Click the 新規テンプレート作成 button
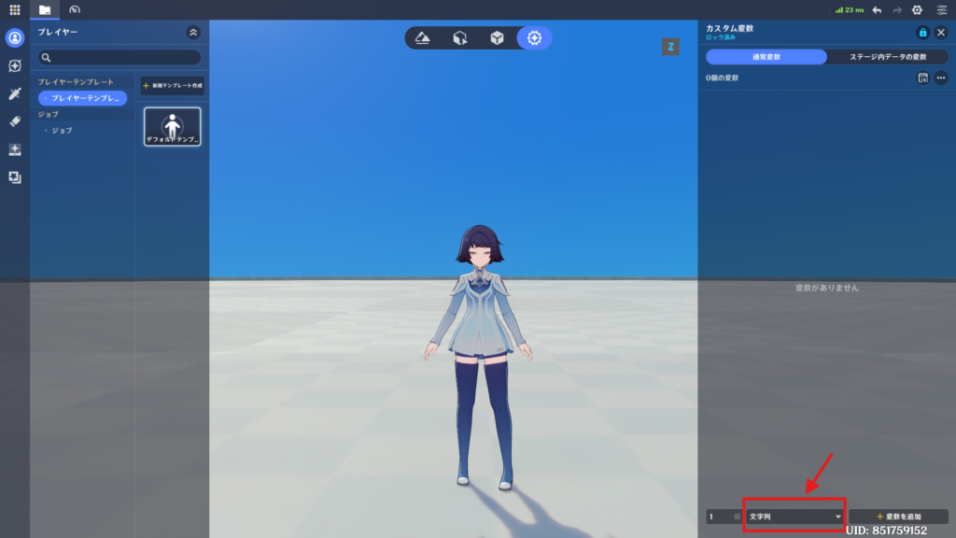The width and height of the screenshot is (956, 538). click(x=173, y=85)
